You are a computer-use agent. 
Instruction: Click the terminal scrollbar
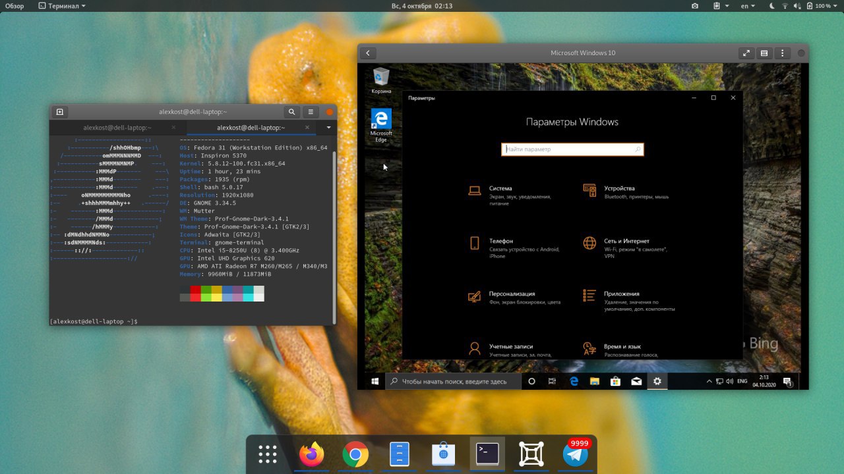334,237
